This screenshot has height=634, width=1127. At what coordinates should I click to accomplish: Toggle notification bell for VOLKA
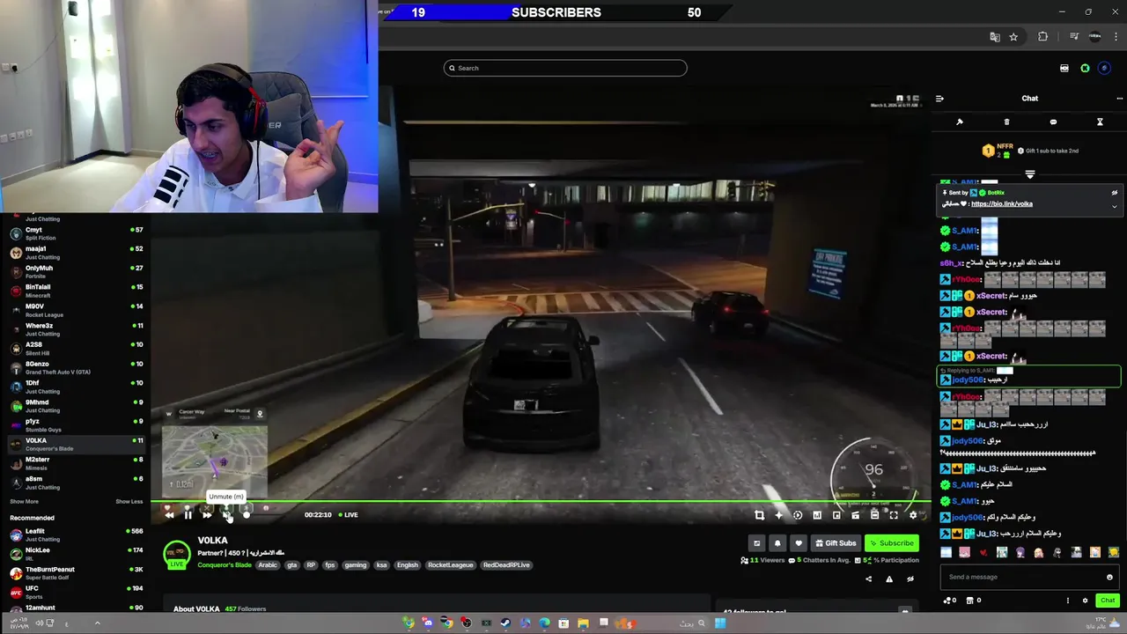coord(777,543)
